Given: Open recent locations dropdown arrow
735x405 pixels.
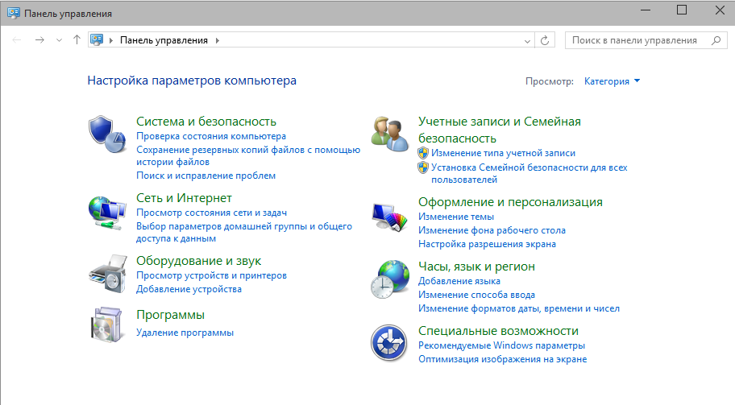Looking at the screenshot, I should coord(59,40).
